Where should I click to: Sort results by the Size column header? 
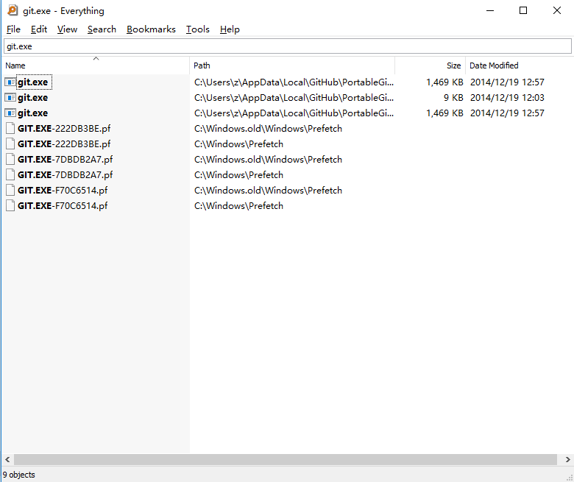pos(430,65)
